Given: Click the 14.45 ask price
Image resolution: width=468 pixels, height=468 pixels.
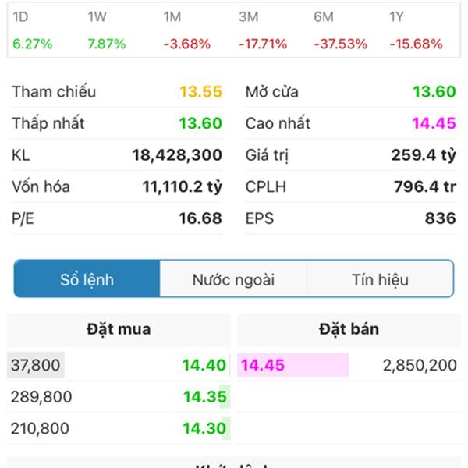Looking at the screenshot, I should click(263, 365).
